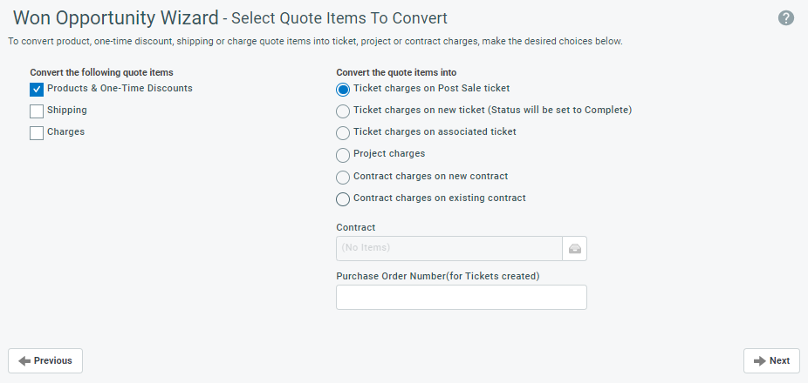Click the Shipping label text

click(x=67, y=110)
